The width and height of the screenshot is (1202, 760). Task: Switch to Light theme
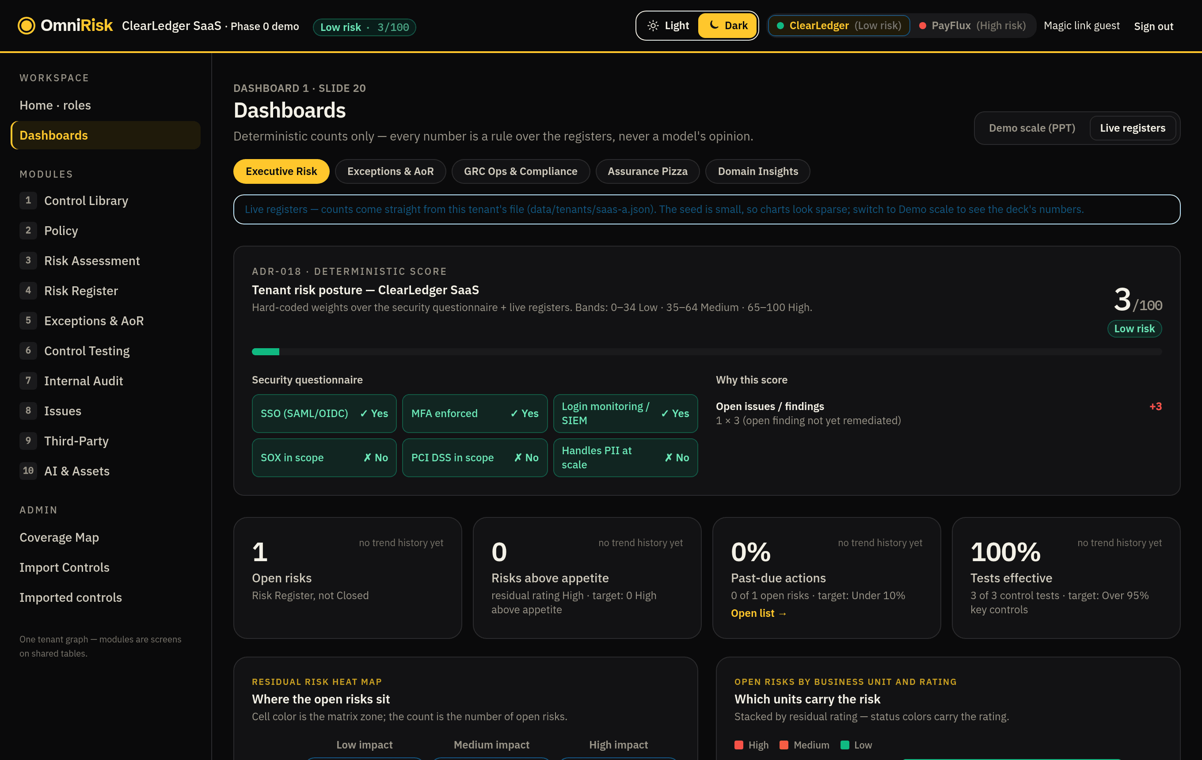pos(667,26)
